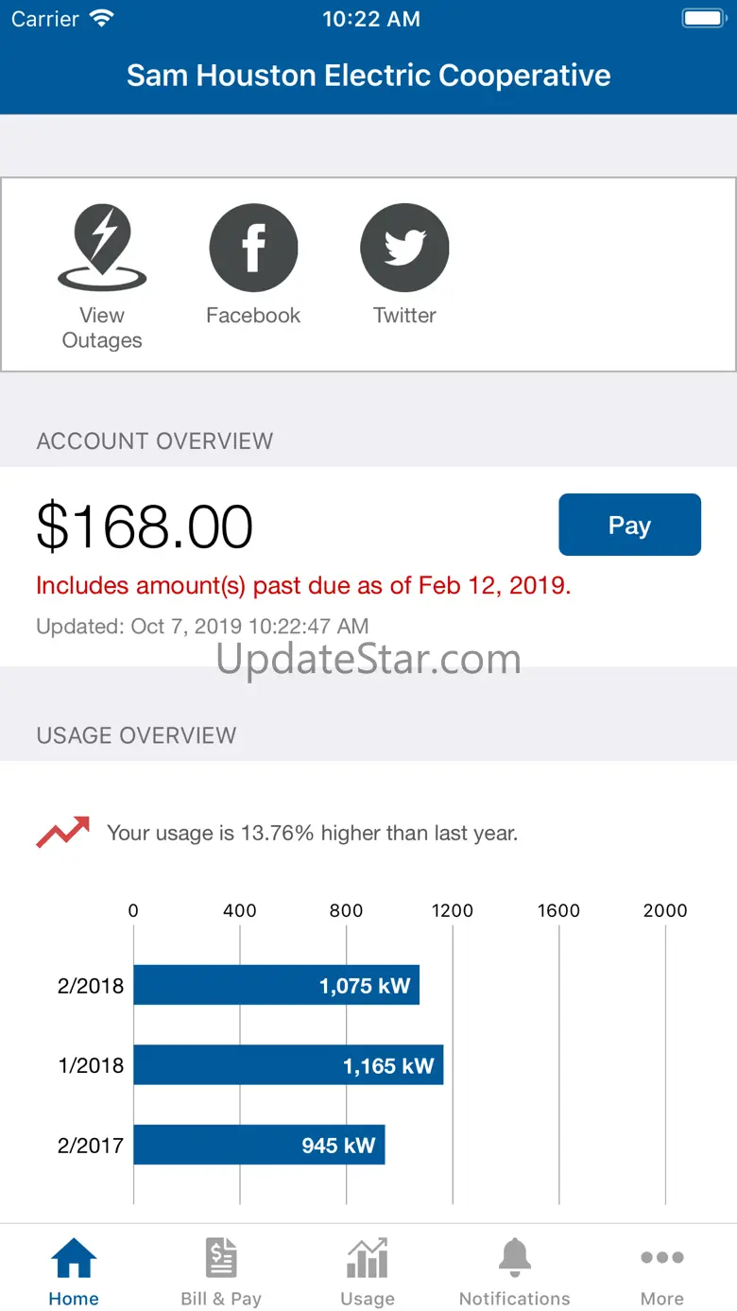Tap the usage 13.76% higher message
737x1311 pixels.
(313, 833)
